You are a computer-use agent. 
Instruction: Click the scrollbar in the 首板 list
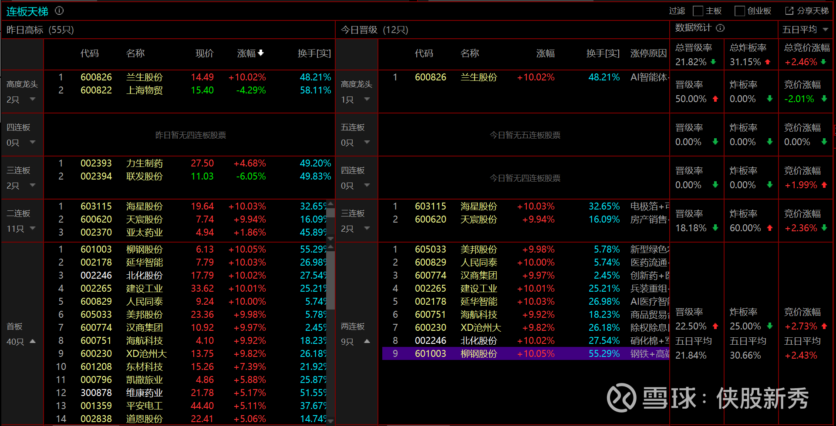pyautogui.click(x=331, y=280)
